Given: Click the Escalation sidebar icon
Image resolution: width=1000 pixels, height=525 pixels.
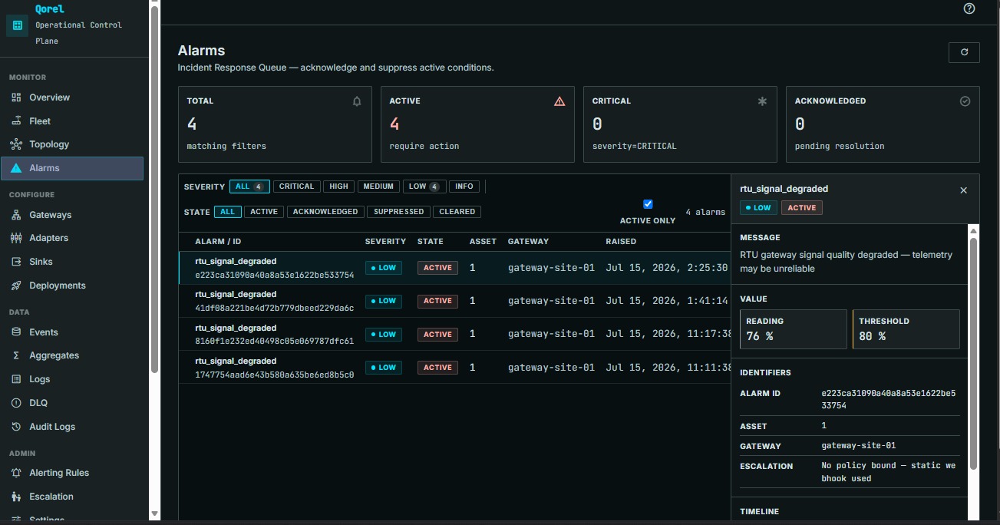Looking at the screenshot, I should click(x=16, y=497).
